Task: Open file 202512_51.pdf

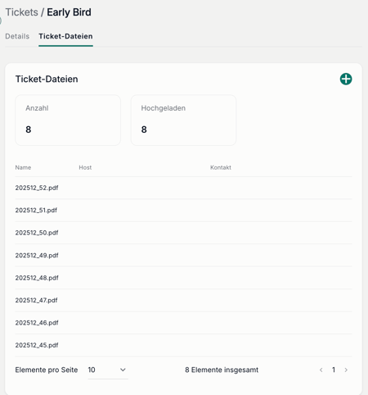Action: pyautogui.click(x=36, y=211)
